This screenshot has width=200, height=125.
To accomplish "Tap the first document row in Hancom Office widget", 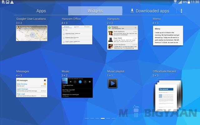I will point(77,34).
